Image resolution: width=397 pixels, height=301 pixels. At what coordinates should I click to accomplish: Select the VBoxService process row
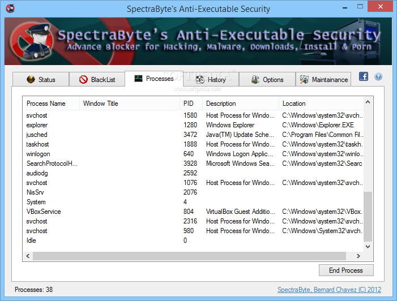[x=193, y=212]
